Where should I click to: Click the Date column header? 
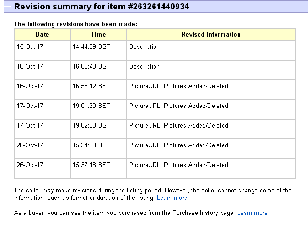click(x=42, y=35)
